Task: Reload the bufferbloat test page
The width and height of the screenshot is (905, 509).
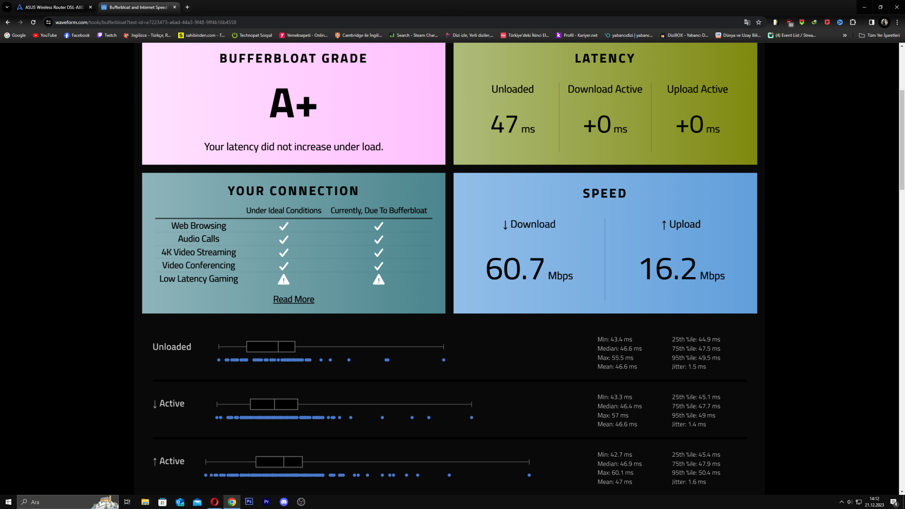Action: coord(33,22)
